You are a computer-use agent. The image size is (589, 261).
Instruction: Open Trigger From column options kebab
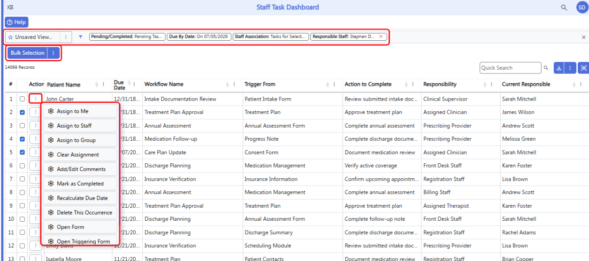pos(334,85)
